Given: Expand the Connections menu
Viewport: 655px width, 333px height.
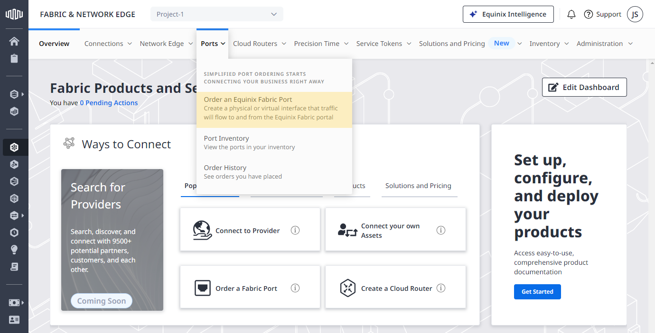Looking at the screenshot, I should pyautogui.click(x=108, y=44).
